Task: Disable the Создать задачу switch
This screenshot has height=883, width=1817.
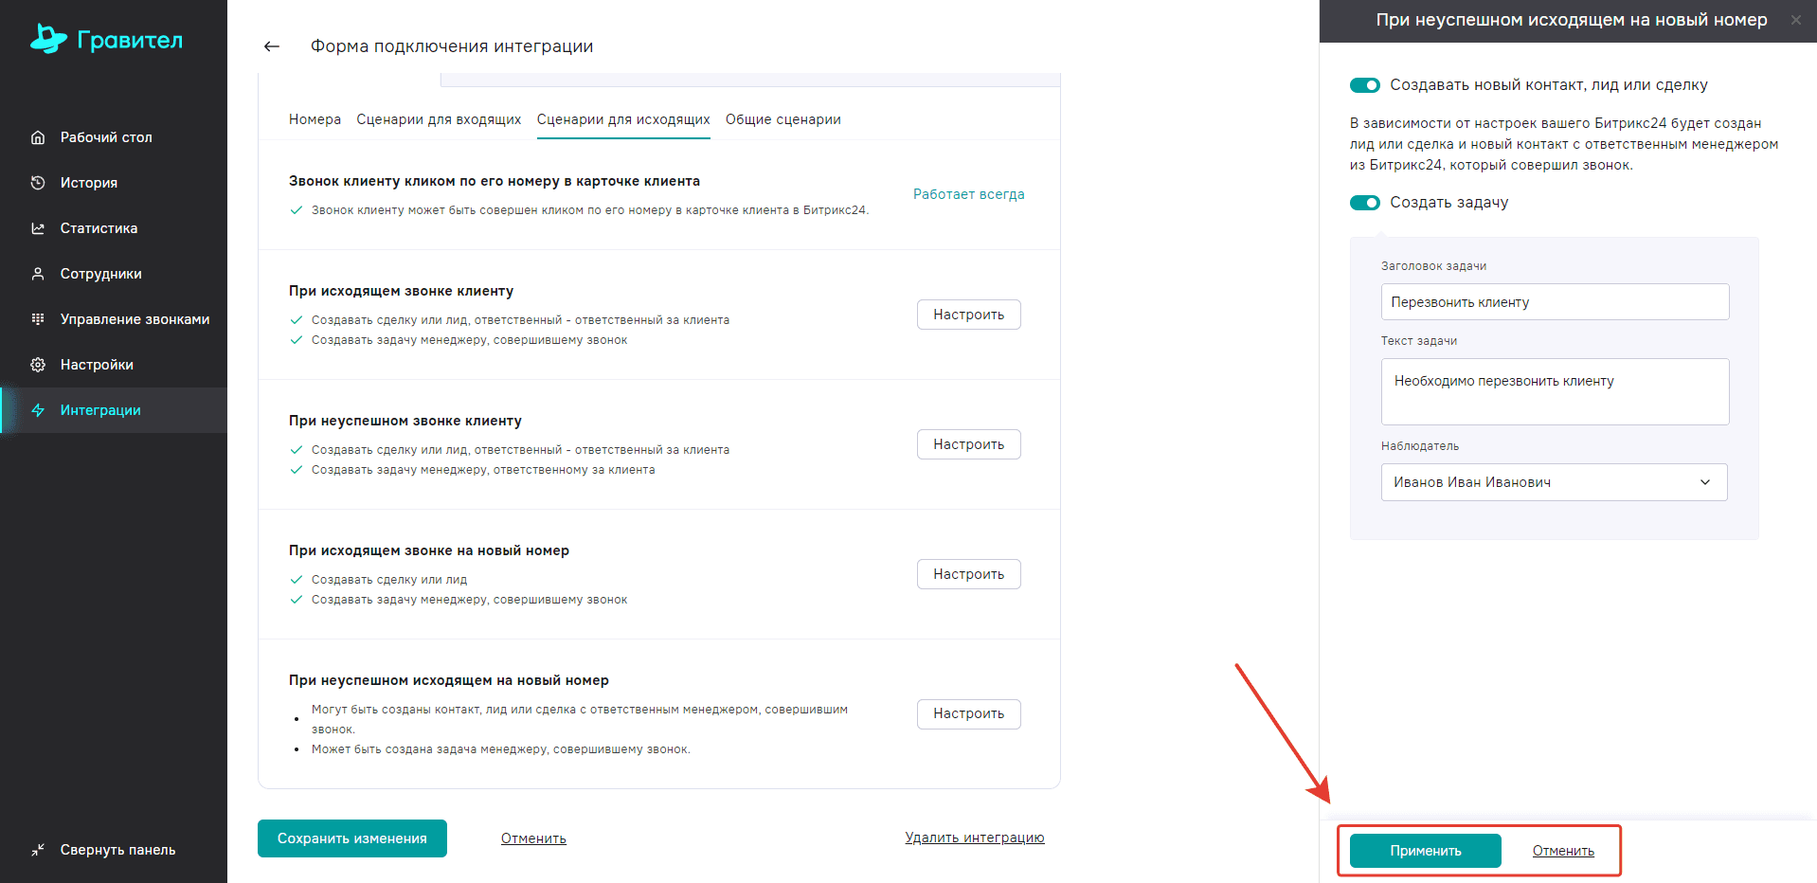Action: [x=1365, y=203]
